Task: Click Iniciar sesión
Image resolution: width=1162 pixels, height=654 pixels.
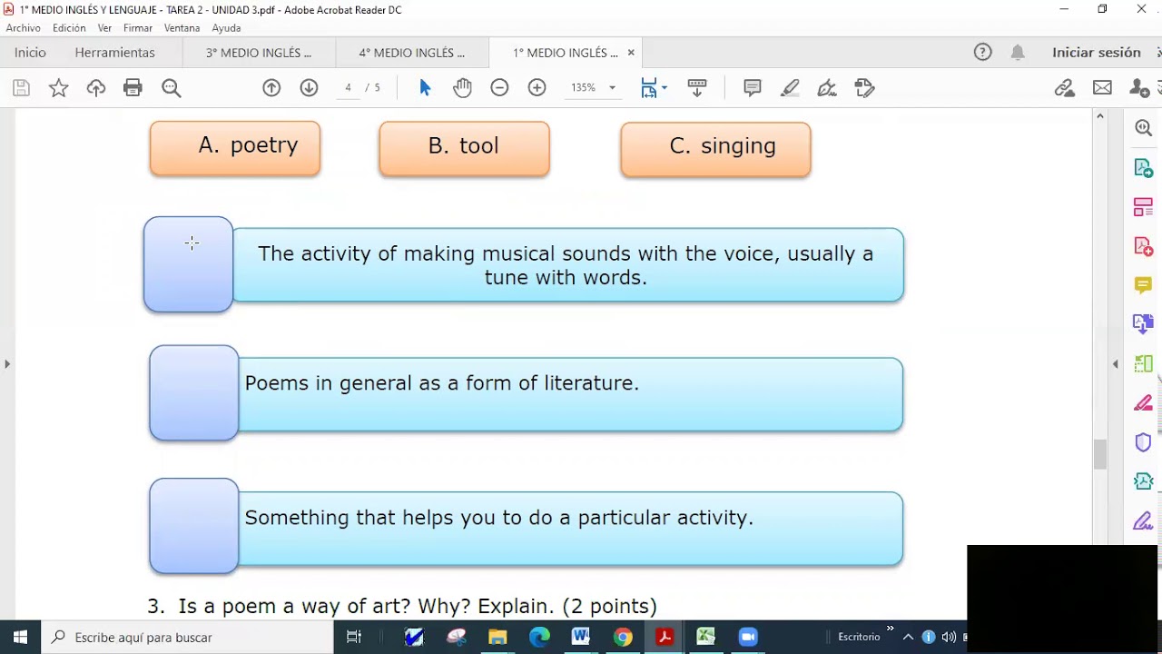Action: 1097,53
